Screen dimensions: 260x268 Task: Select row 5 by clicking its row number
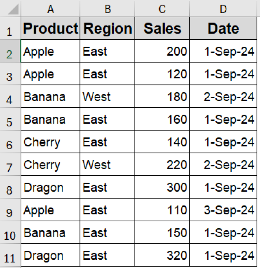pos(10,119)
